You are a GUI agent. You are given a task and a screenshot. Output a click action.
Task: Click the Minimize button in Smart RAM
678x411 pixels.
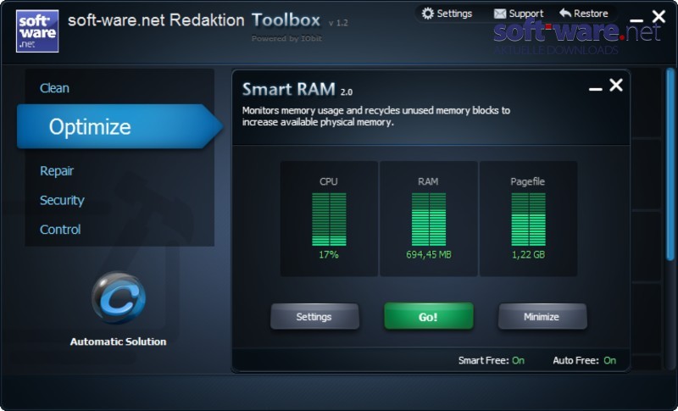[542, 317]
